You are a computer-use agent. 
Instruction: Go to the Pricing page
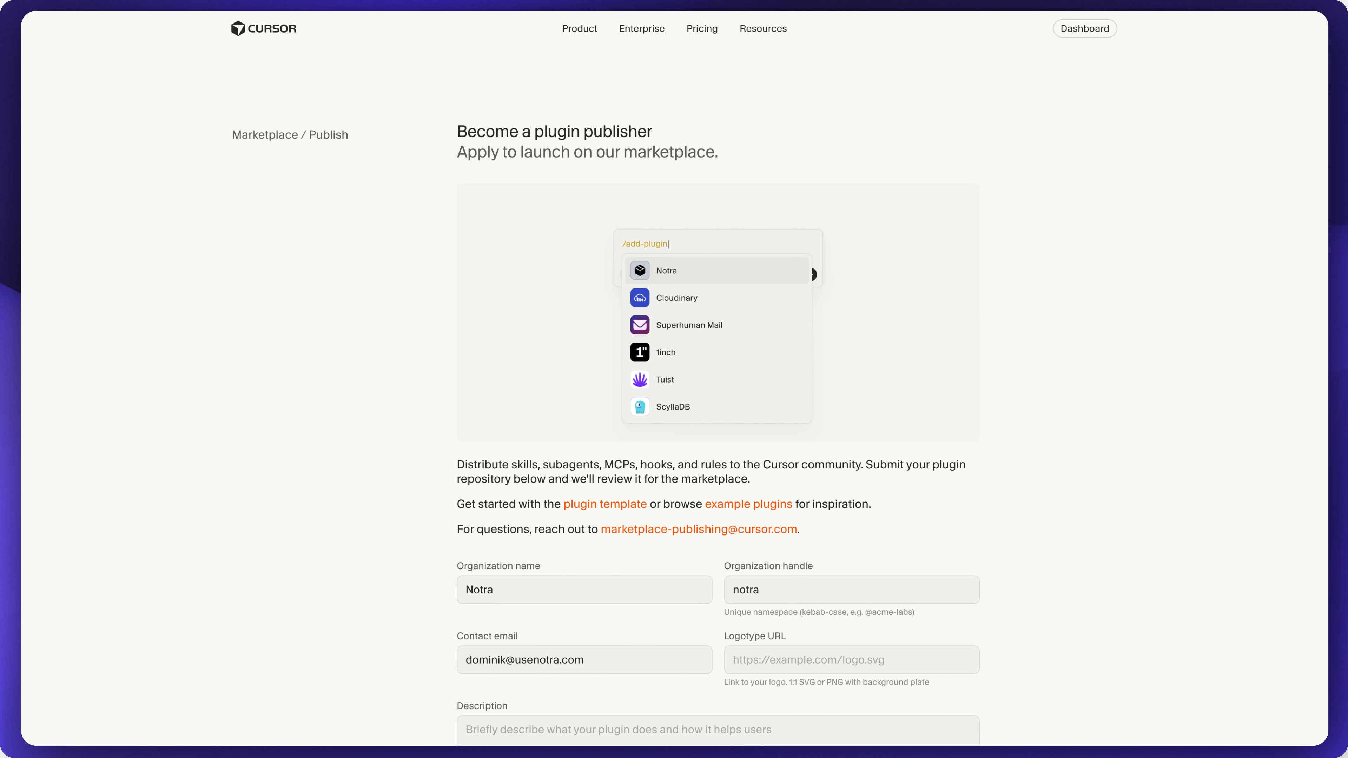pos(702,28)
